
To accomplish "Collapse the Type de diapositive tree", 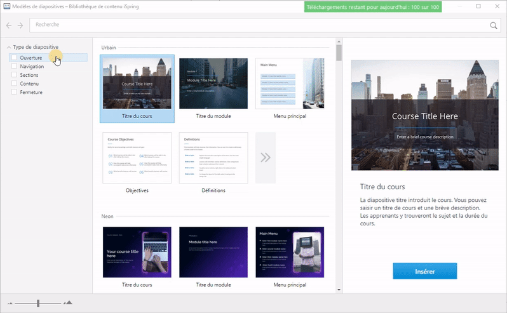I will (x=9, y=47).
